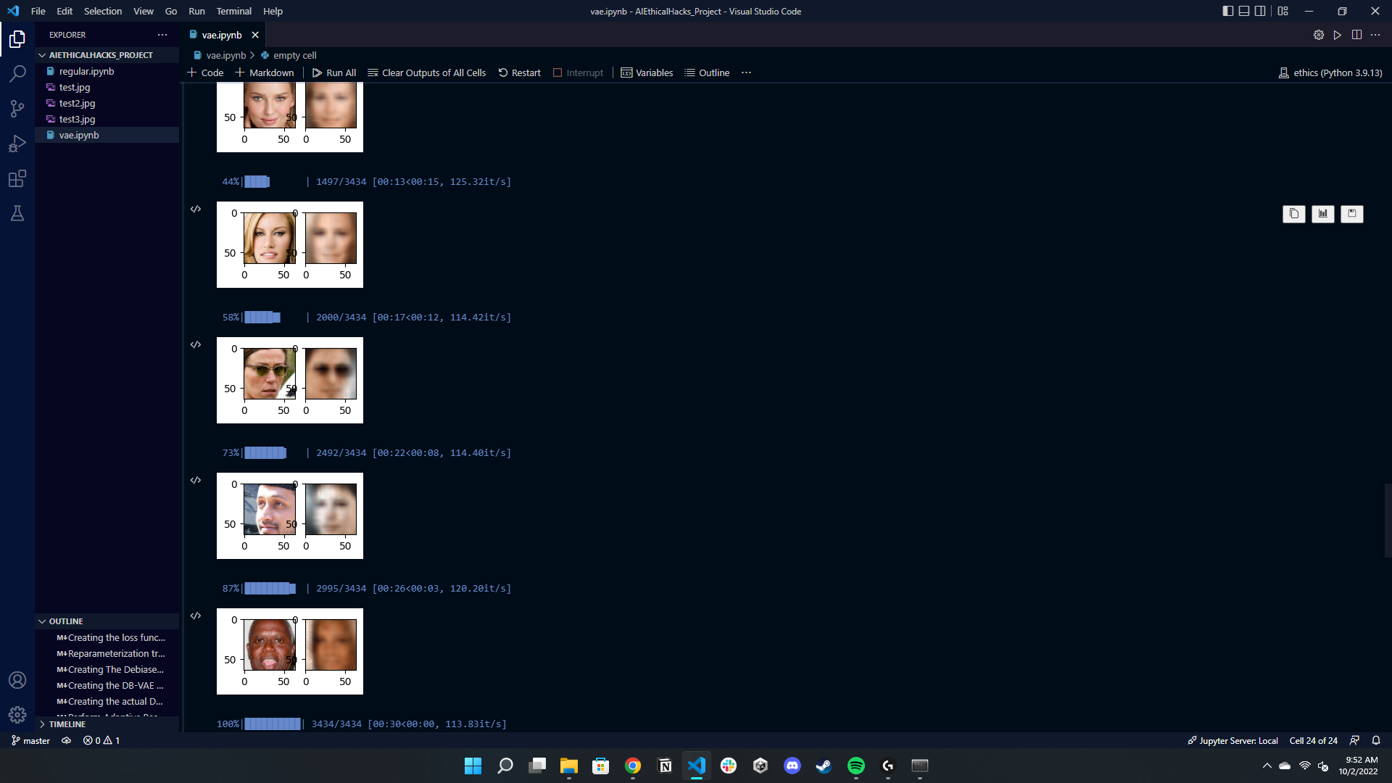
Task: Open the Search view in activity bar
Action: 17,73
